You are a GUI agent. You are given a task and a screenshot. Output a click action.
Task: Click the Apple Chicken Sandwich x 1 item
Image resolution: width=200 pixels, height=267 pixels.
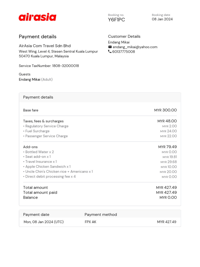[x=48, y=167]
